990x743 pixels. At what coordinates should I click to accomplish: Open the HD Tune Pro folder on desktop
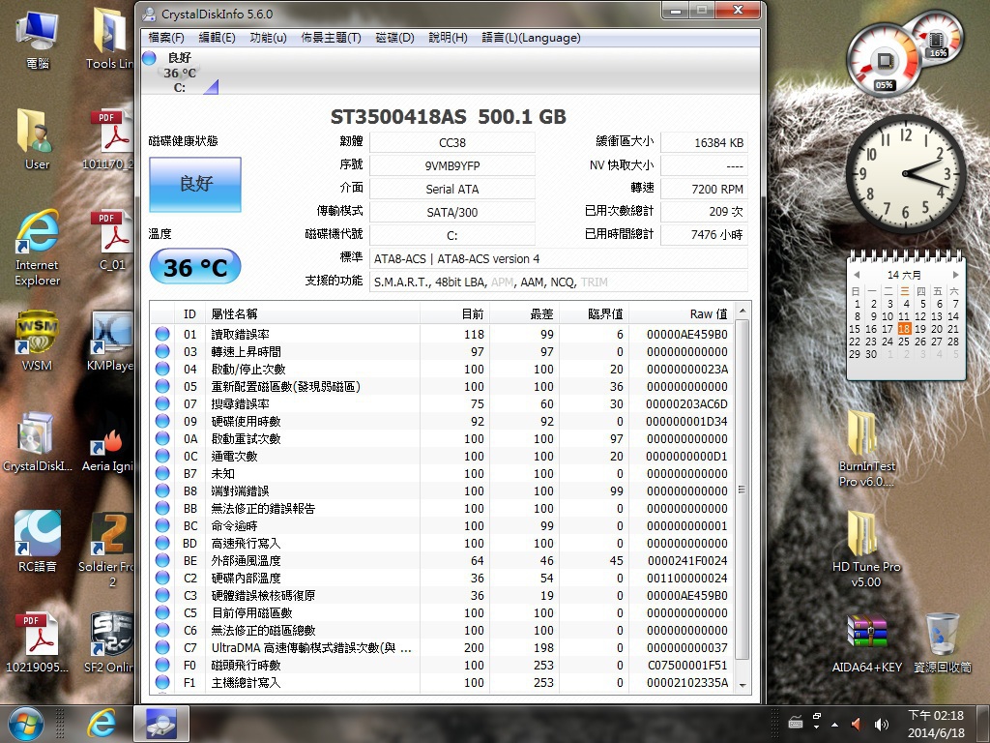click(x=866, y=550)
